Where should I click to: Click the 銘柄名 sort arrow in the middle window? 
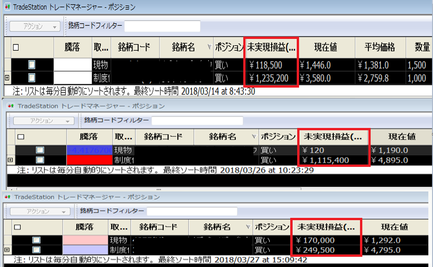(254, 137)
